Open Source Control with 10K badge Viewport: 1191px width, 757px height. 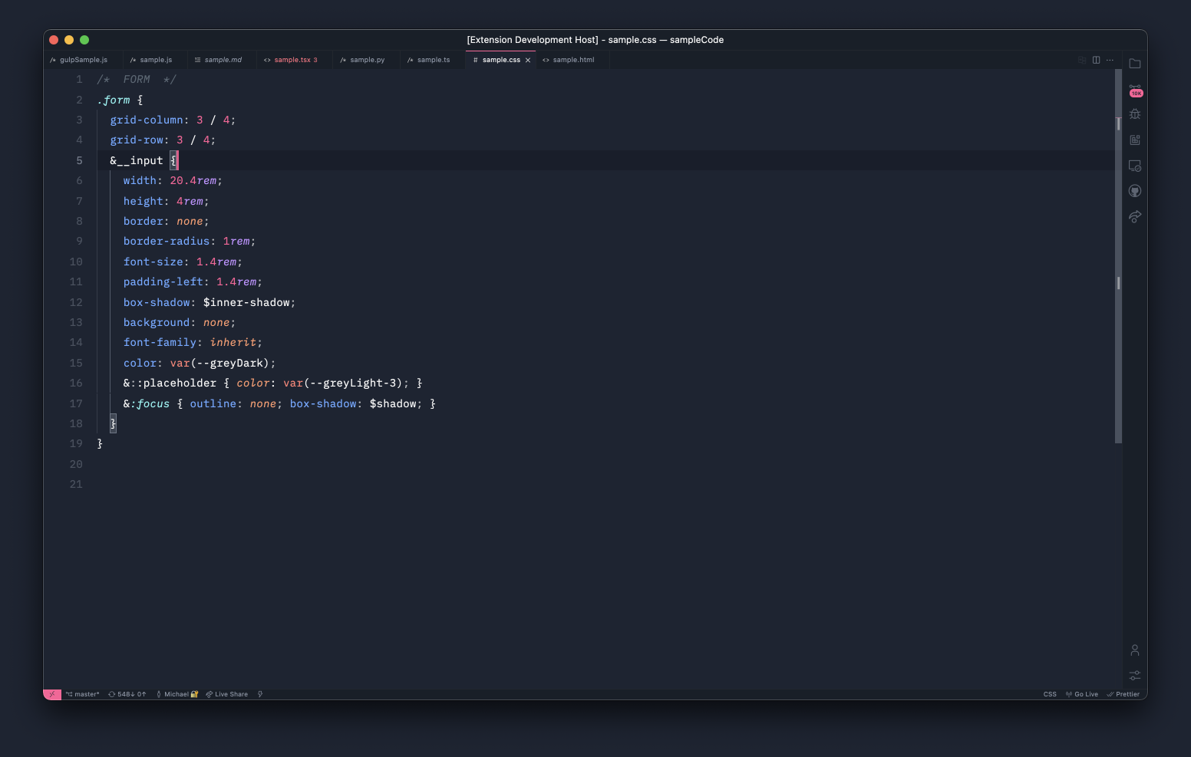pos(1135,90)
